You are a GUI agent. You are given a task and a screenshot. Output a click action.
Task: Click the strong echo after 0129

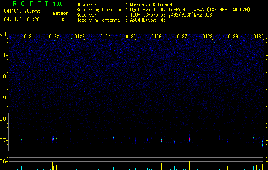tap(242, 136)
